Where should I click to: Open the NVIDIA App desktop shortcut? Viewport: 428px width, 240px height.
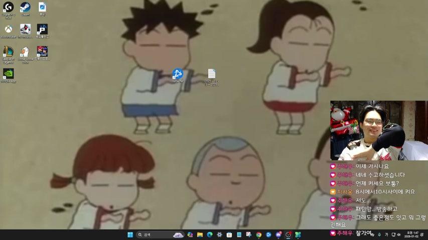pyautogui.click(x=9, y=75)
